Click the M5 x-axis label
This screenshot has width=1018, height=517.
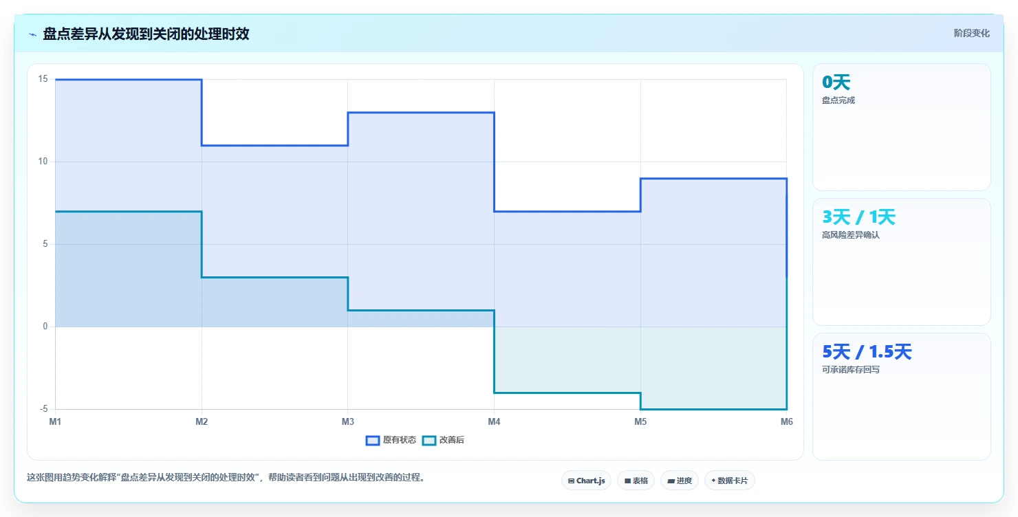[x=640, y=422]
